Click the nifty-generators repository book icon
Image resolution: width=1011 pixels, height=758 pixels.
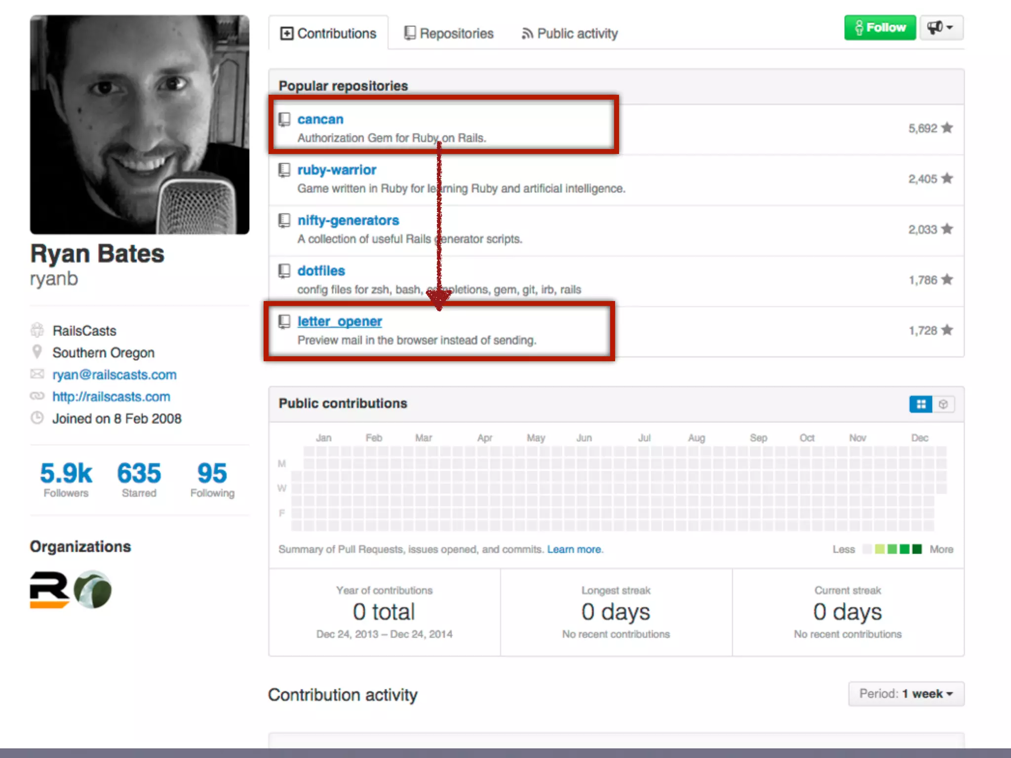point(284,220)
